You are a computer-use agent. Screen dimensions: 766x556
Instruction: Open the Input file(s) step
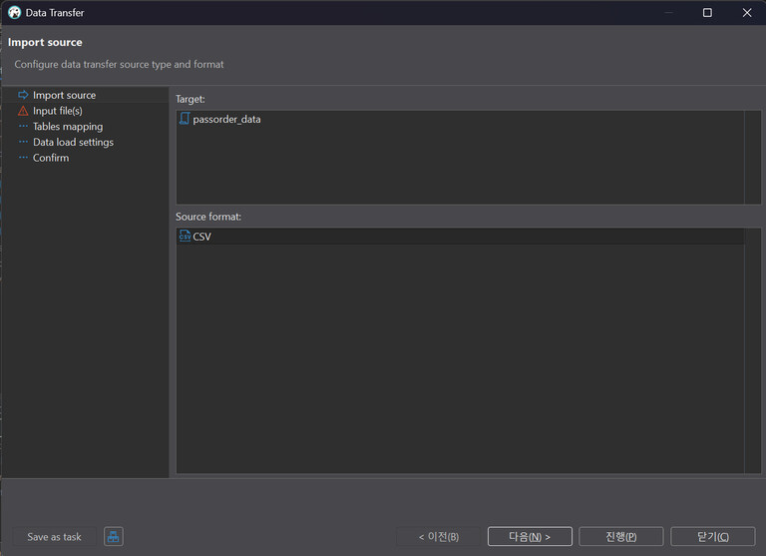(58, 111)
